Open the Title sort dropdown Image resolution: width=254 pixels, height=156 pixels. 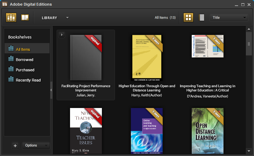[229, 18]
